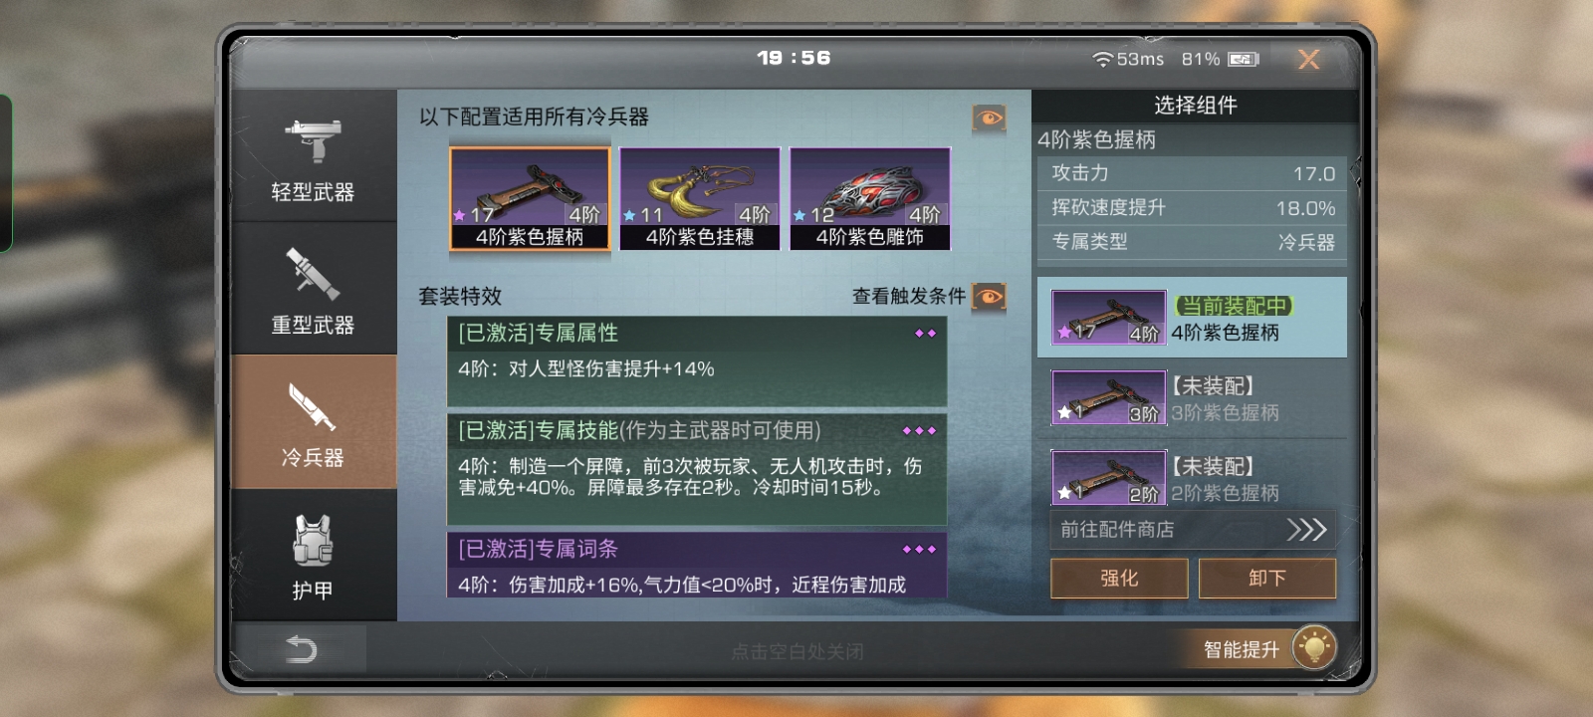
Task: Select the 重型武器 rocket launcher icon
Action: (314, 289)
